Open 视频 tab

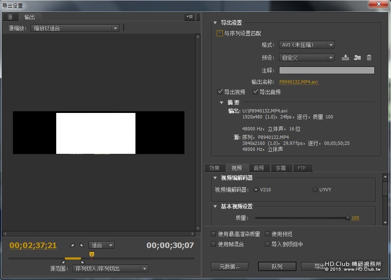tap(237, 168)
